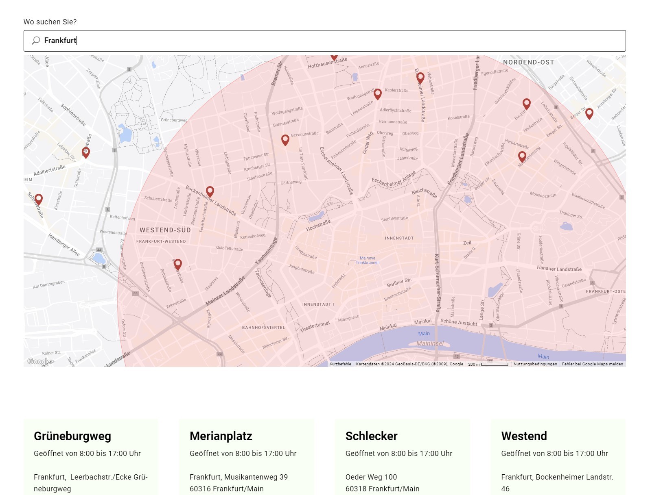Open Kurzbefehle keyboard shortcuts link
The image size is (650, 495).
pos(340,364)
